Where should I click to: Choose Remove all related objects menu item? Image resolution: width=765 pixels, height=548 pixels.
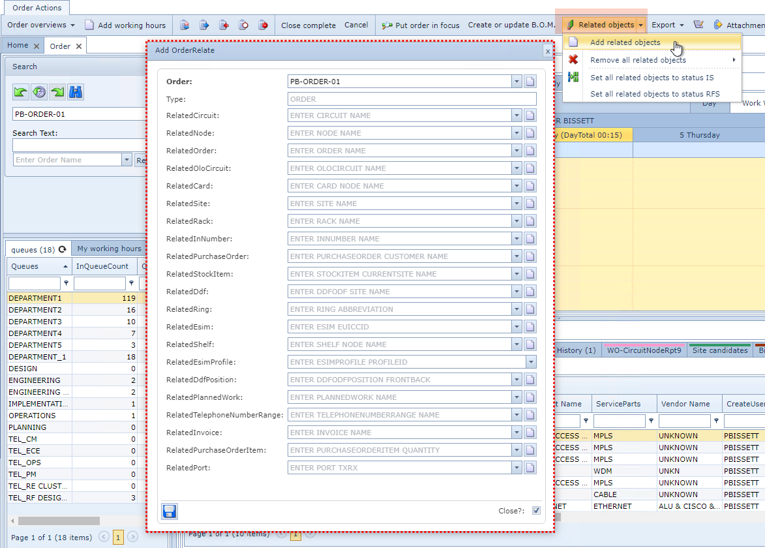[638, 60]
